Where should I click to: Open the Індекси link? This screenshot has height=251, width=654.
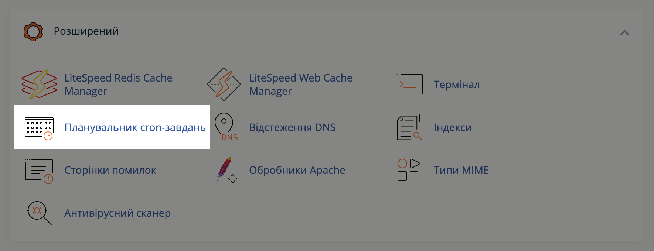tap(452, 127)
